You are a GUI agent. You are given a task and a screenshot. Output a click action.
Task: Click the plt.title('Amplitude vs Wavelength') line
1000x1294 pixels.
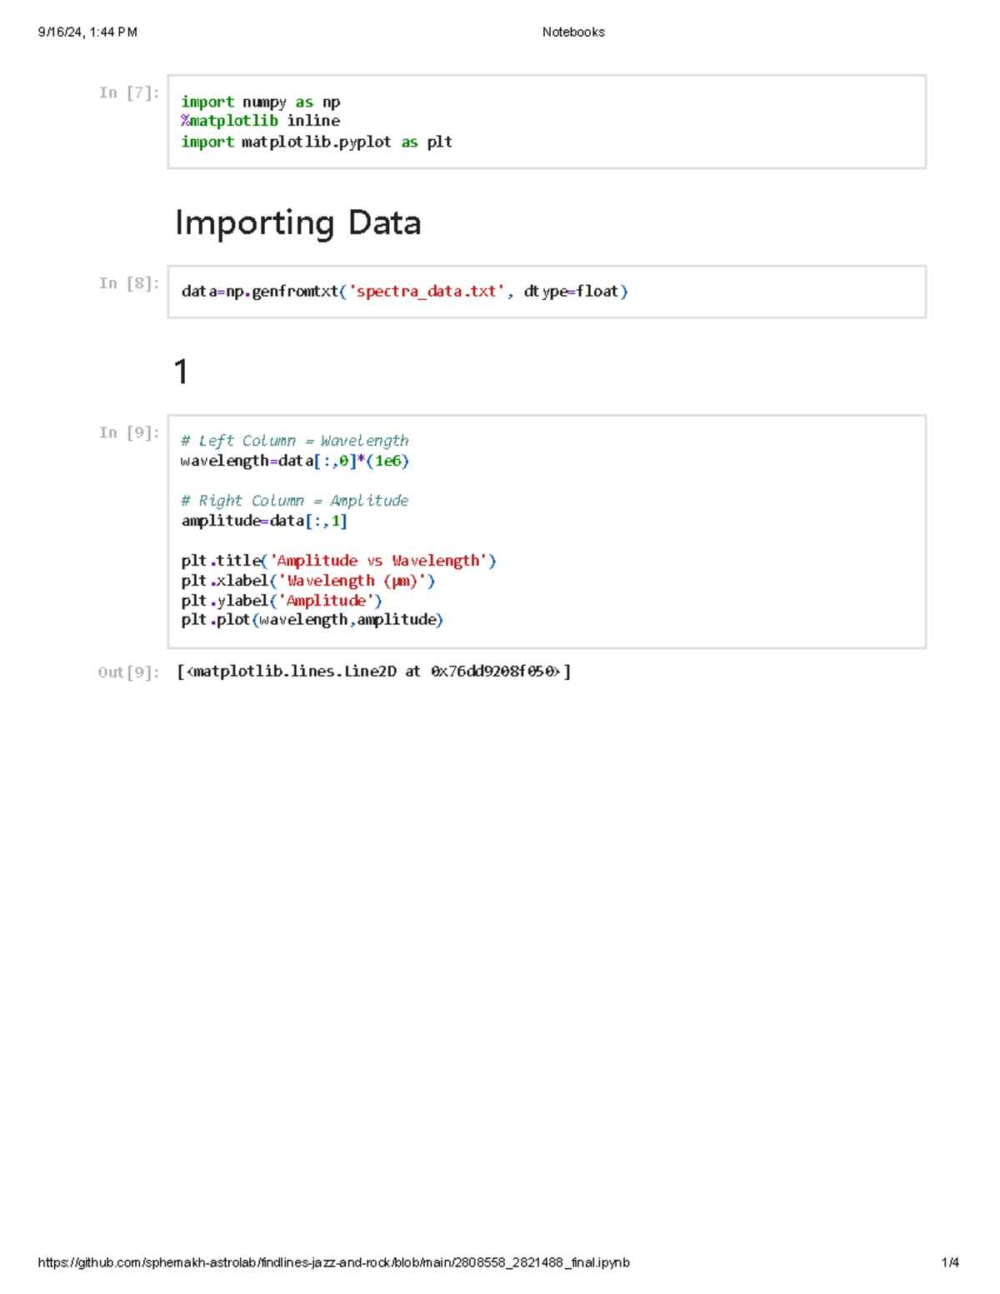(x=339, y=561)
